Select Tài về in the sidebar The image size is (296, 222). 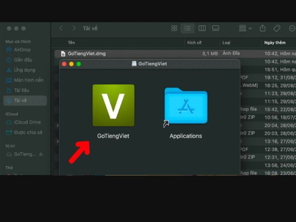click(x=25, y=100)
